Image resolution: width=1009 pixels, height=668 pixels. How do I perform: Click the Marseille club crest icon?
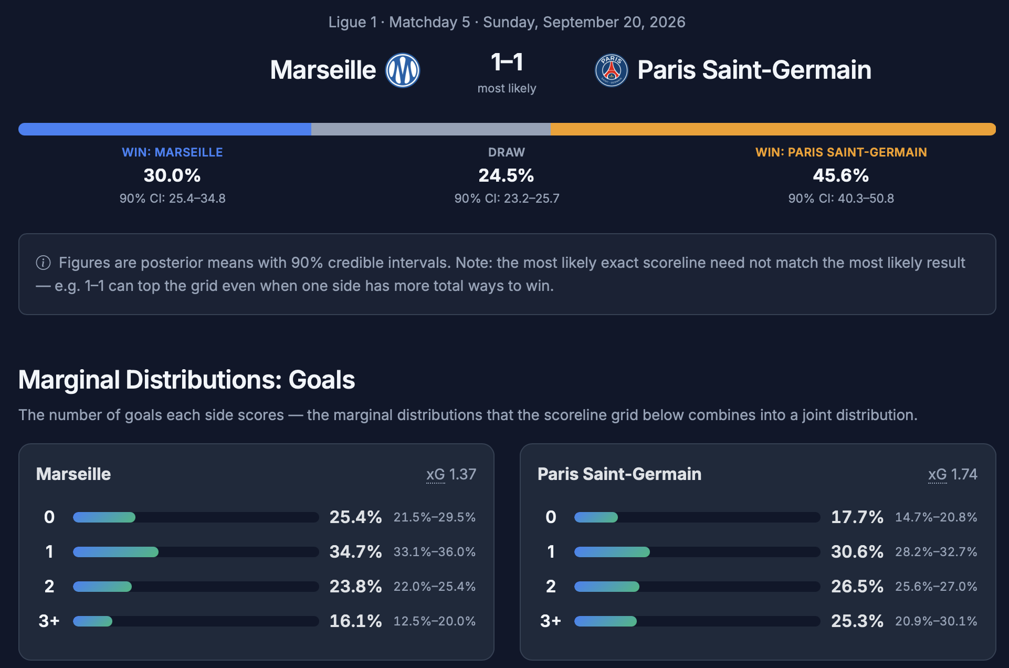pos(403,70)
